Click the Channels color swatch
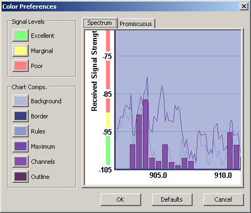 (21, 161)
